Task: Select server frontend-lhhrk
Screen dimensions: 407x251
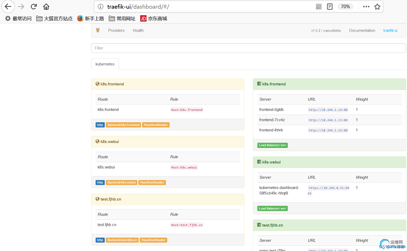Action: [x=271, y=130]
